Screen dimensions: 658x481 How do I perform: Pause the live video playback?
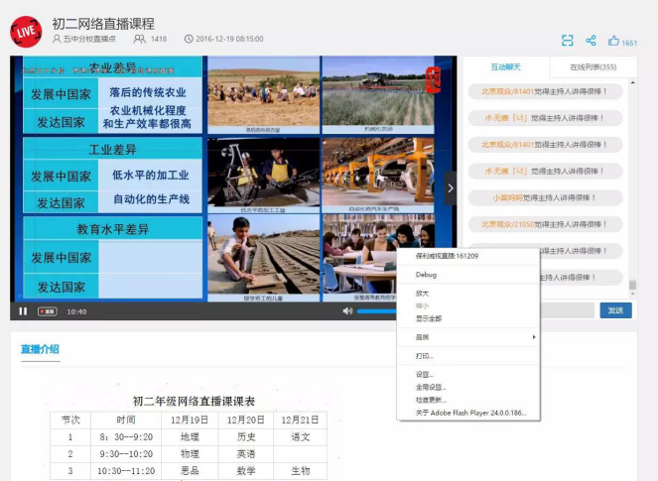pyautogui.click(x=23, y=310)
